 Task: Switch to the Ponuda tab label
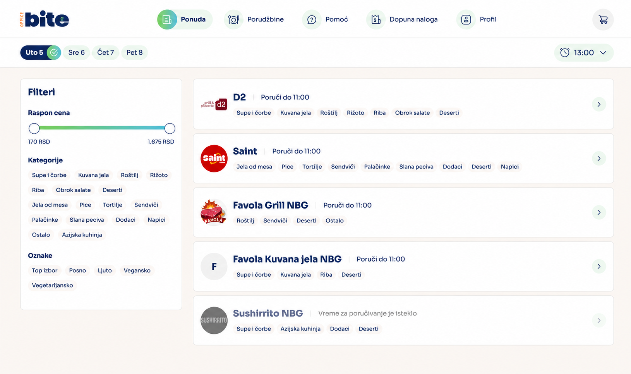coord(193,19)
